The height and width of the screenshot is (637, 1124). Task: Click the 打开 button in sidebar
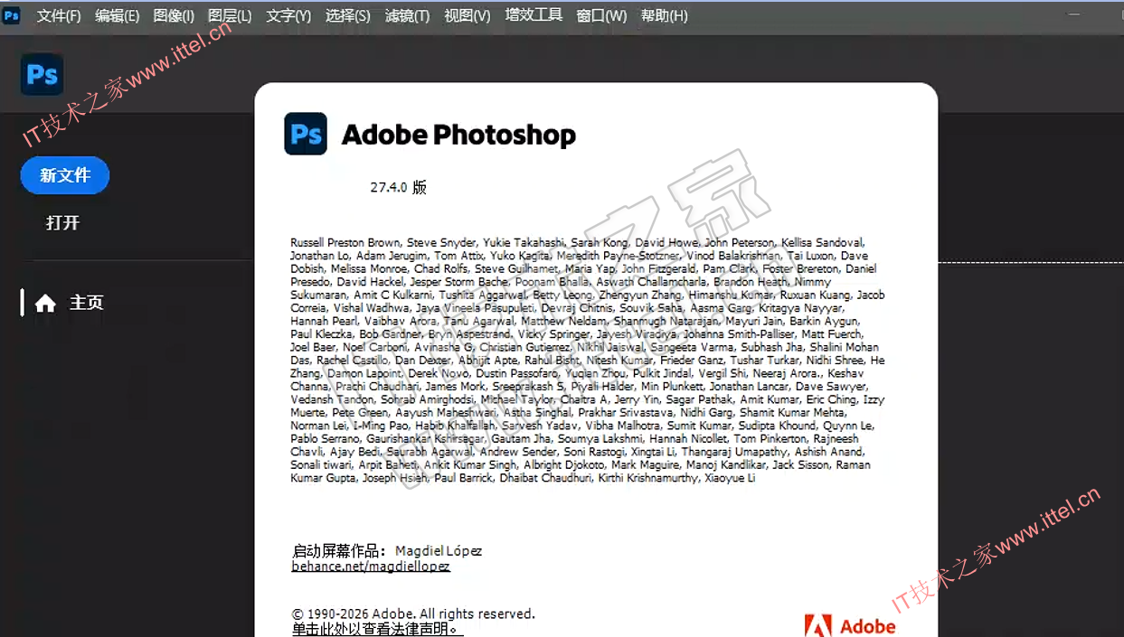63,222
